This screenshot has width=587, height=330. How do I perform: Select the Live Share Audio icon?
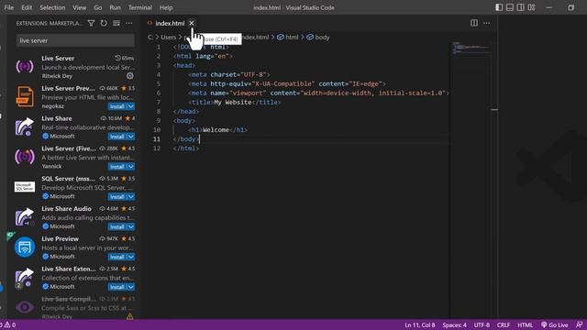pos(25,217)
